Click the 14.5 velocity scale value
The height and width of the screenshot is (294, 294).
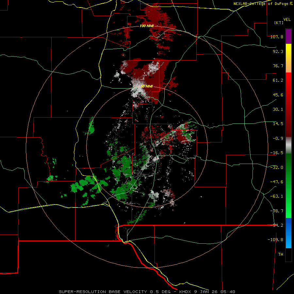[278, 124]
